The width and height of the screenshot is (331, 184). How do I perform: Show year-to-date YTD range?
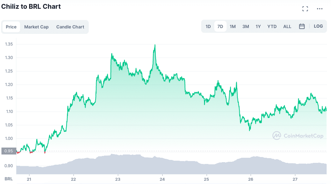tap(272, 27)
